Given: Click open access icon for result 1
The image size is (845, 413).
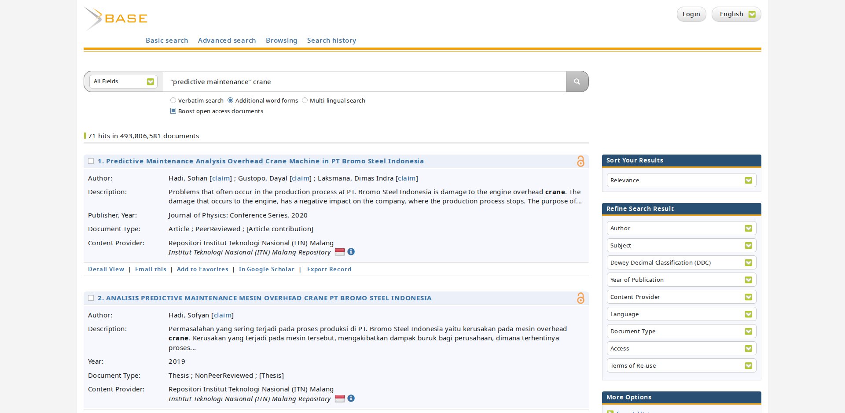Looking at the screenshot, I should [580, 161].
